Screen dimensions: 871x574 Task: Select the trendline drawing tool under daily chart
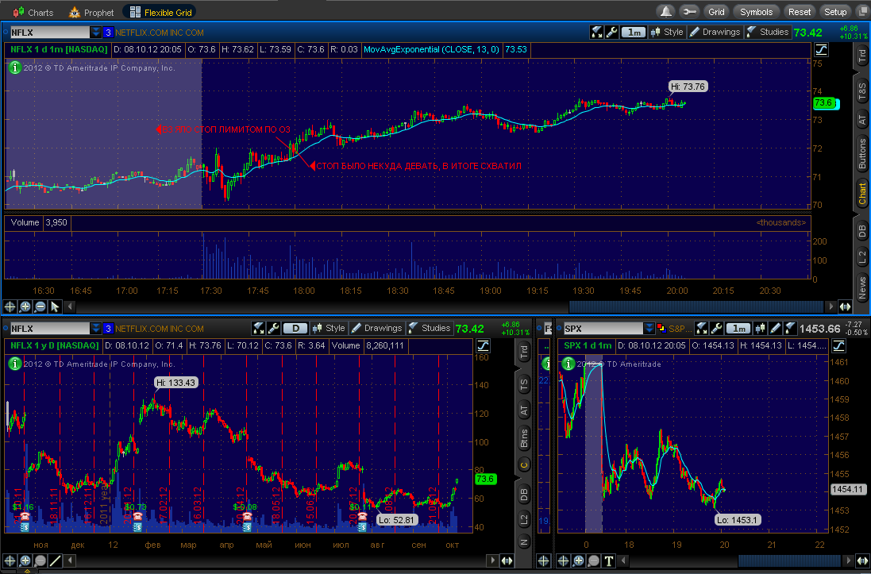tap(55, 561)
